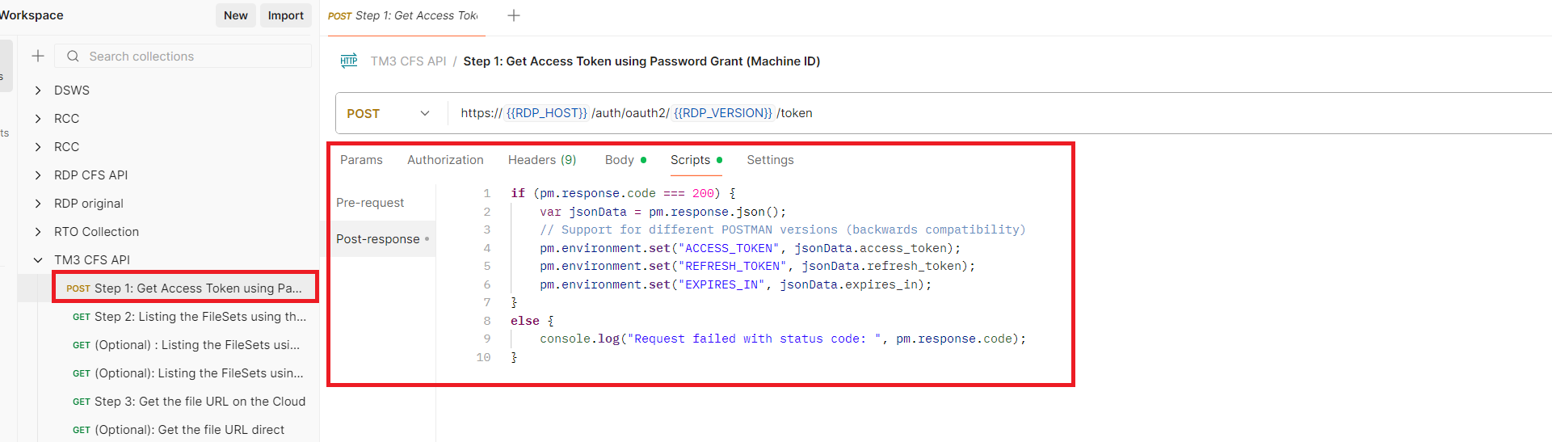Expand the RDP CFS API collection
1552x442 pixels.
(x=38, y=175)
